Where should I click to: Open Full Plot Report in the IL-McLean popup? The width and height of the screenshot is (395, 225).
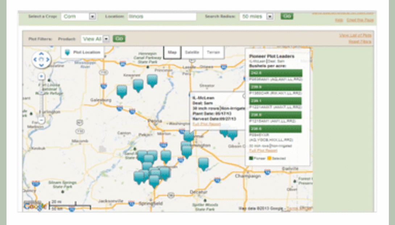pyautogui.click(x=207, y=124)
